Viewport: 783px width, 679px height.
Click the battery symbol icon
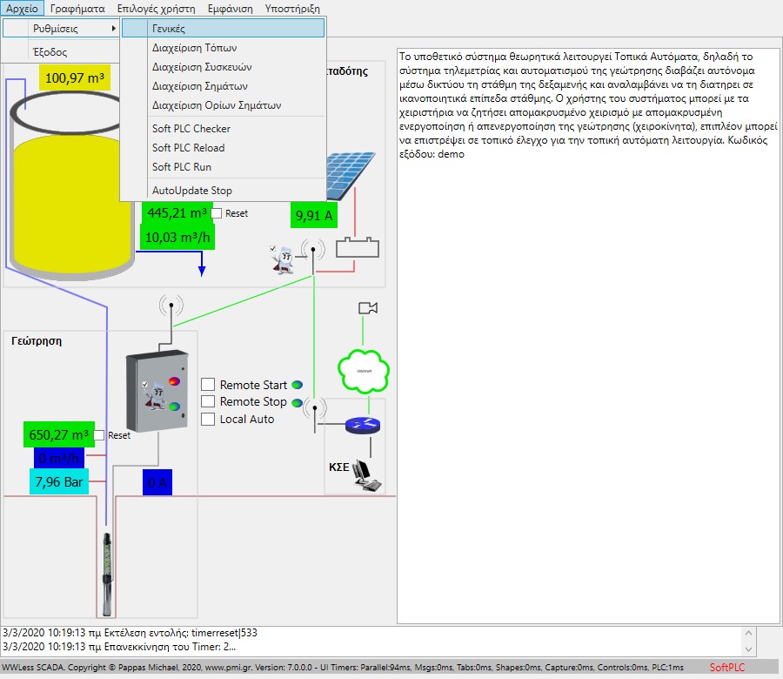pyautogui.click(x=358, y=247)
